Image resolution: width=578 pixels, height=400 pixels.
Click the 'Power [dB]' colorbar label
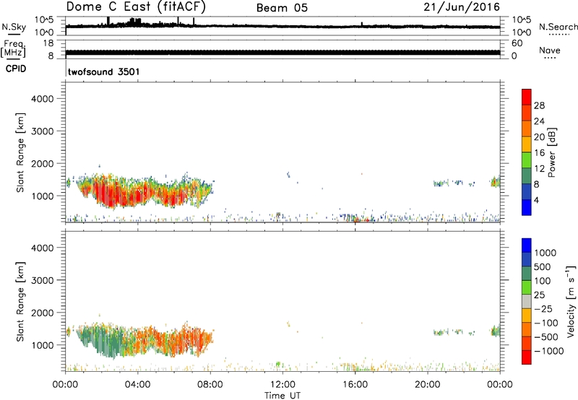pyautogui.click(x=552, y=152)
